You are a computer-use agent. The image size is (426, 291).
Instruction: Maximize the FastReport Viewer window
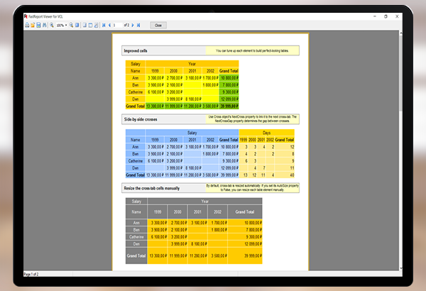coord(386,16)
